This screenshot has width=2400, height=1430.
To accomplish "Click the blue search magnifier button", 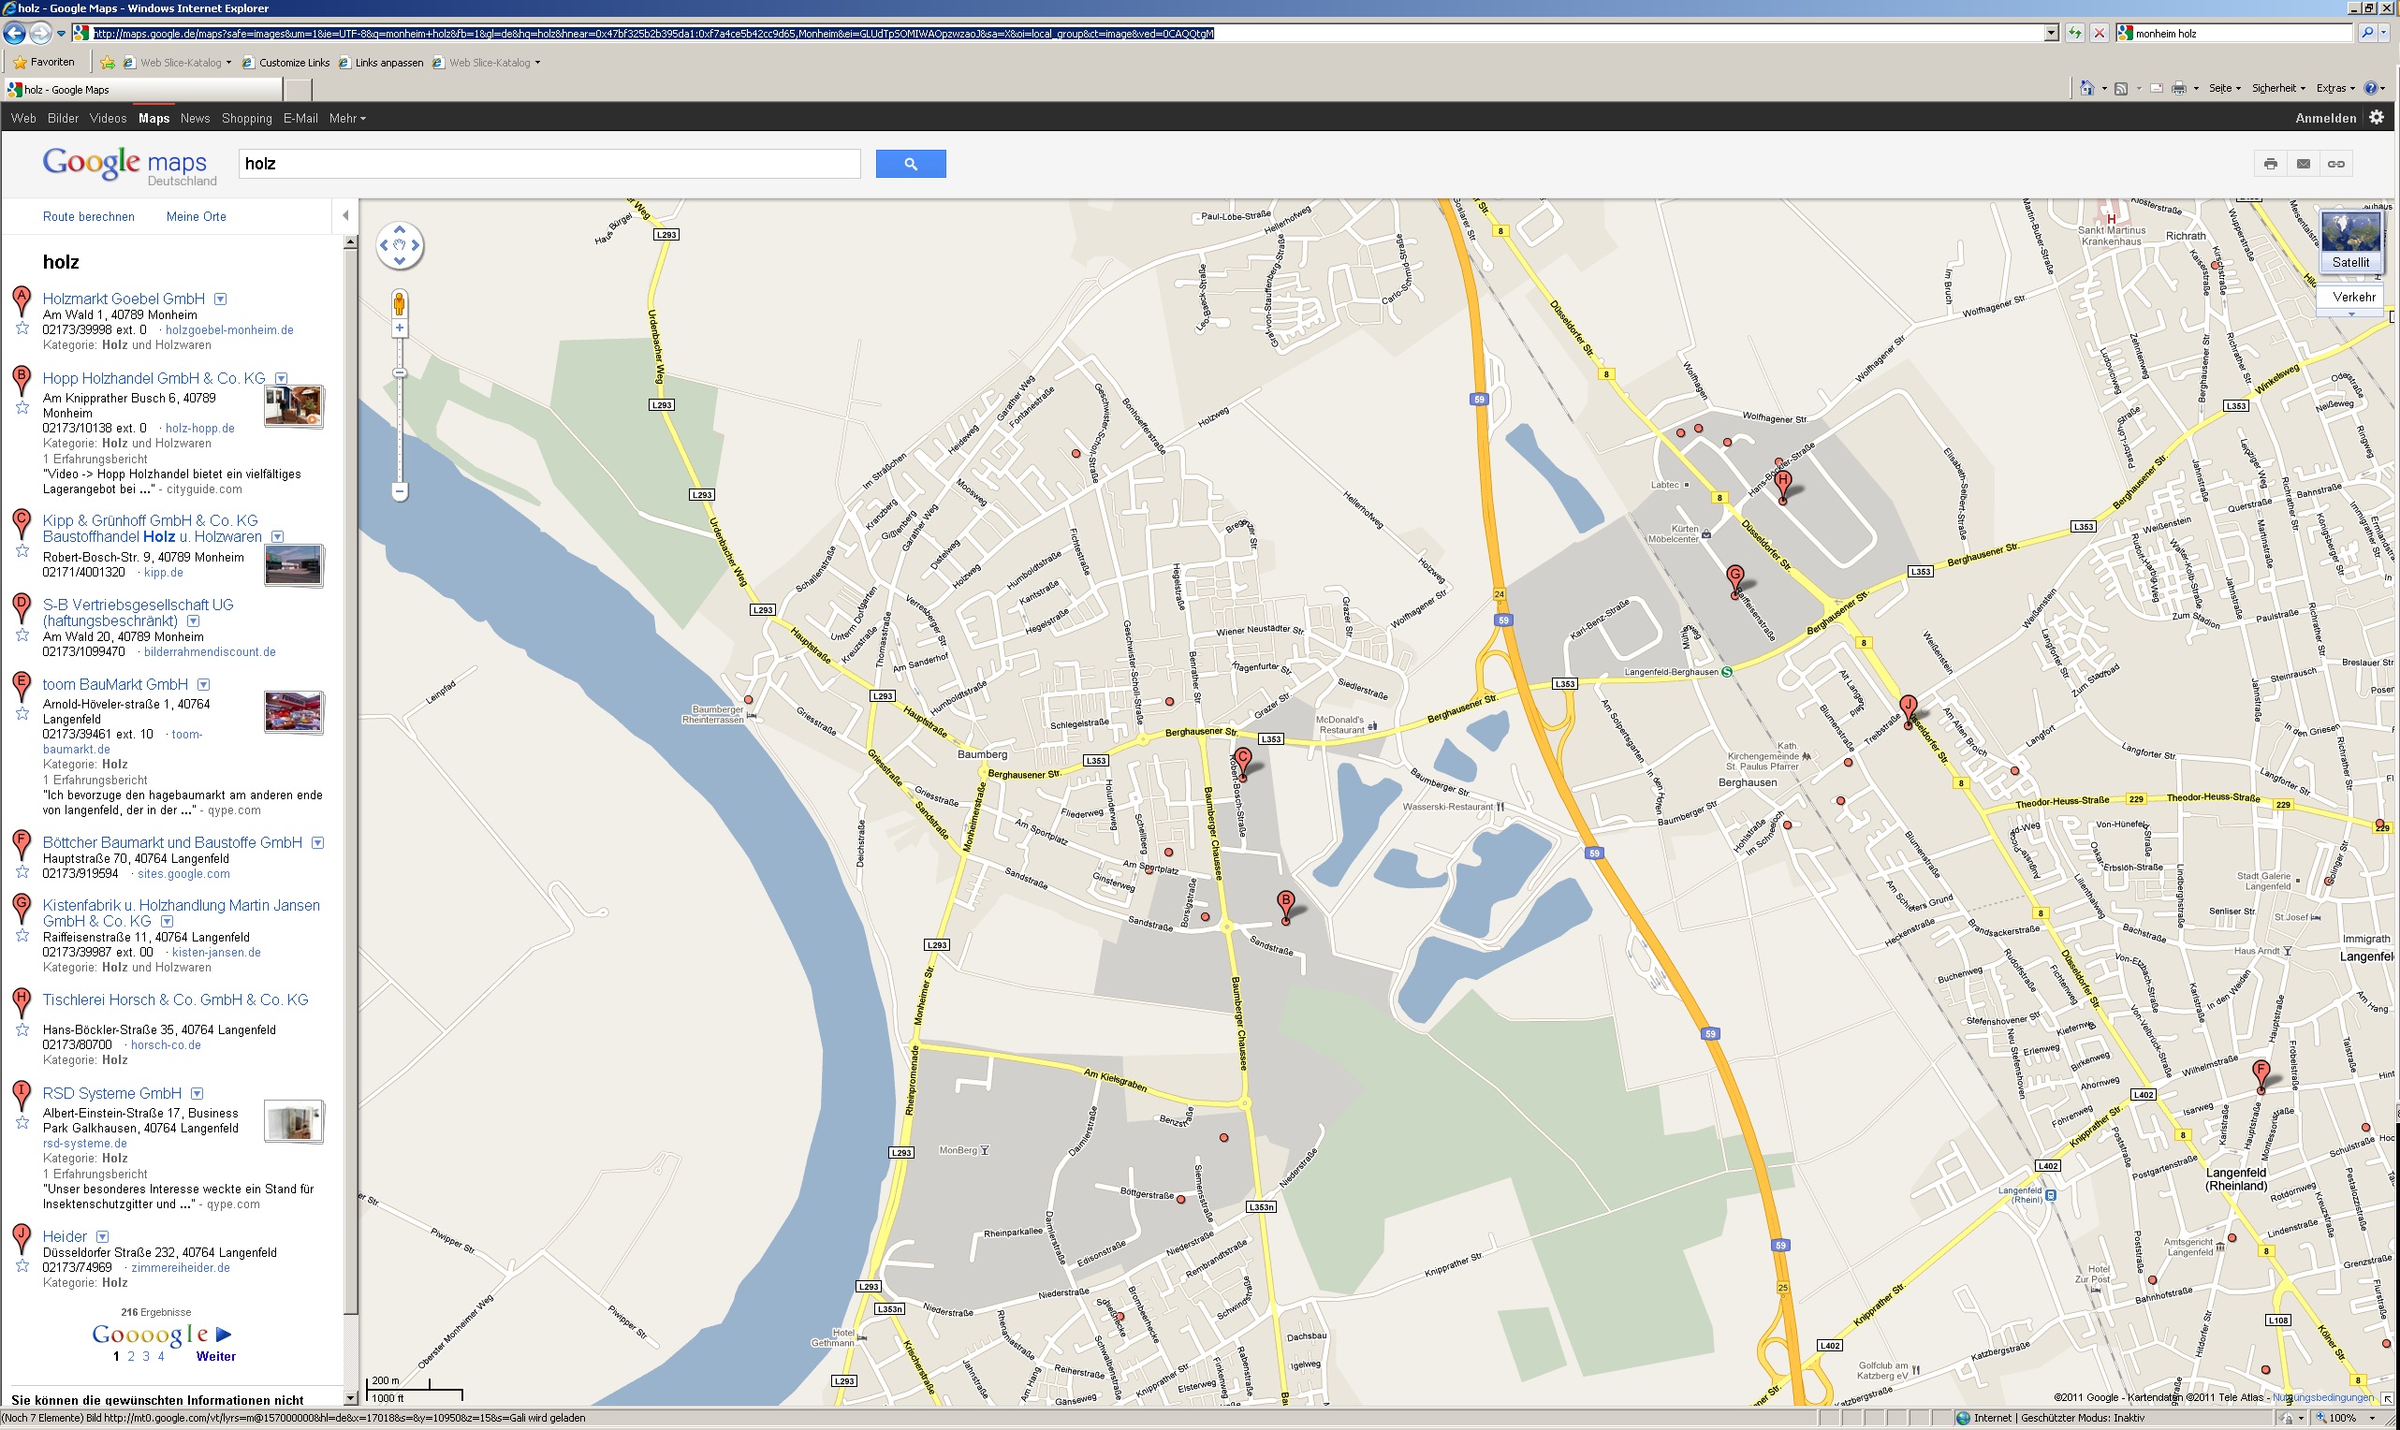I will (x=910, y=164).
